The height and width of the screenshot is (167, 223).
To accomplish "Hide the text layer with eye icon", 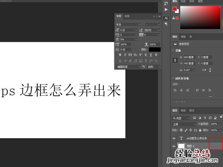I will 175,138.
